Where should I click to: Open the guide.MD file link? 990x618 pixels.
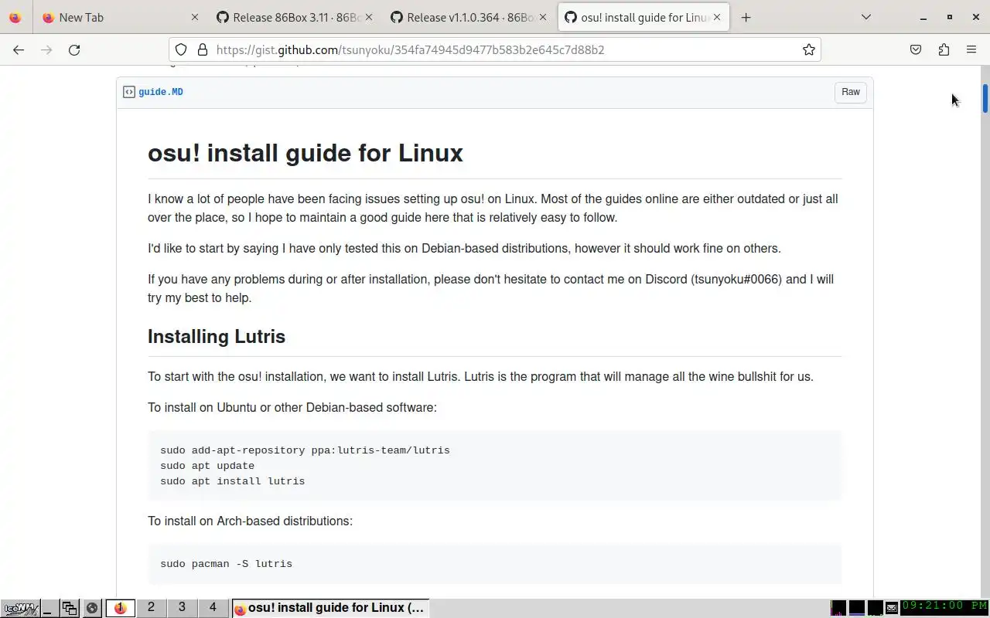[161, 92]
